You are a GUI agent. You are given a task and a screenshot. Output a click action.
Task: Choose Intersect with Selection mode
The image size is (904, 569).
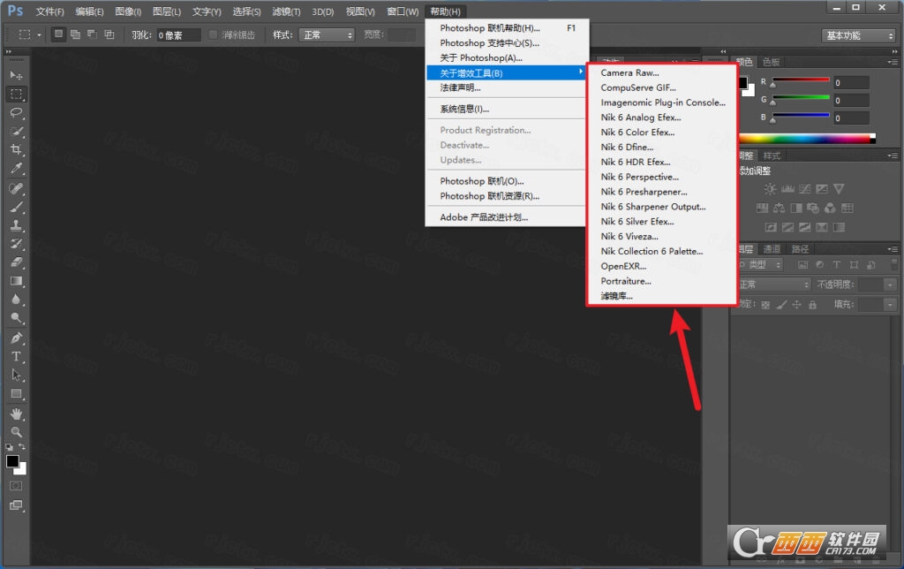pos(109,34)
